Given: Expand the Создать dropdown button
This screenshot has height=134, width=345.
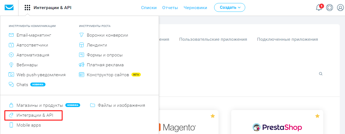Looking at the screenshot, I should (x=230, y=8).
